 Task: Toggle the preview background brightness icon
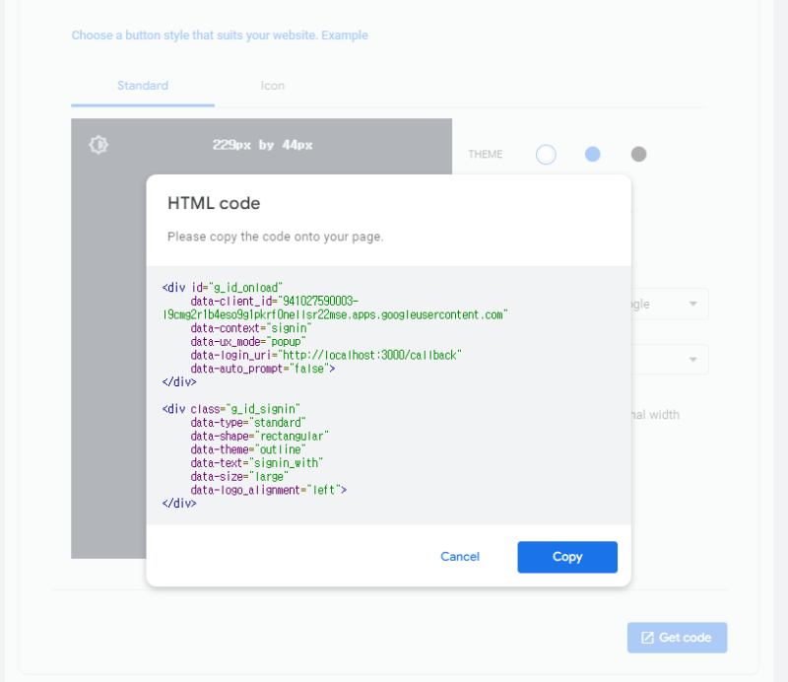coord(98,145)
